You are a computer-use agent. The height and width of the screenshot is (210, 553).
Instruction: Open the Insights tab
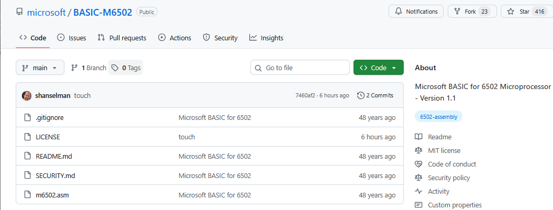[266, 38]
